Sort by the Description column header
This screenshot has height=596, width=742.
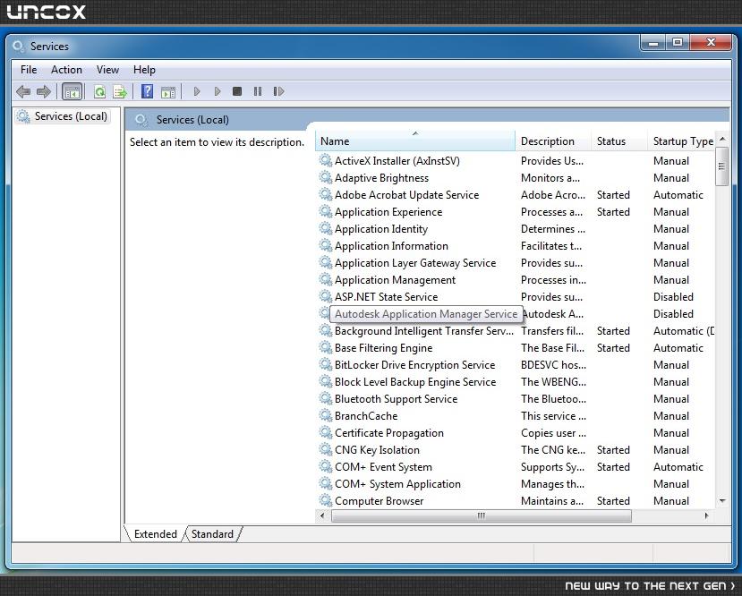(553, 141)
